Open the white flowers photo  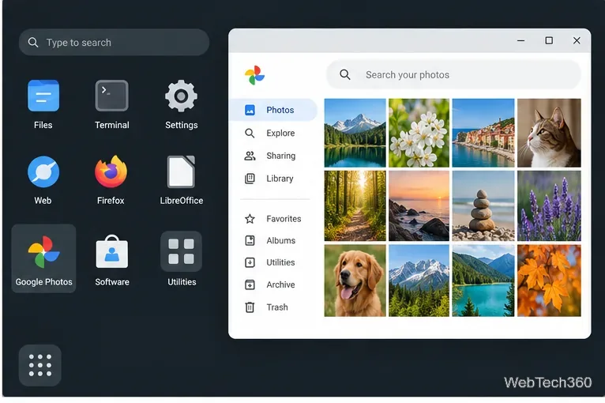tap(419, 133)
